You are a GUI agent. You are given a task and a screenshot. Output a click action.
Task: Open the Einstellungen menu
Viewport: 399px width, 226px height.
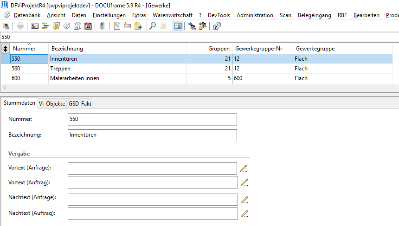(109, 15)
